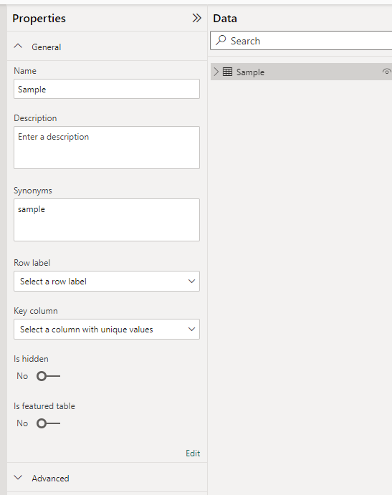Click the Synonyms text box
The width and height of the screenshot is (392, 495).
tap(107, 220)
